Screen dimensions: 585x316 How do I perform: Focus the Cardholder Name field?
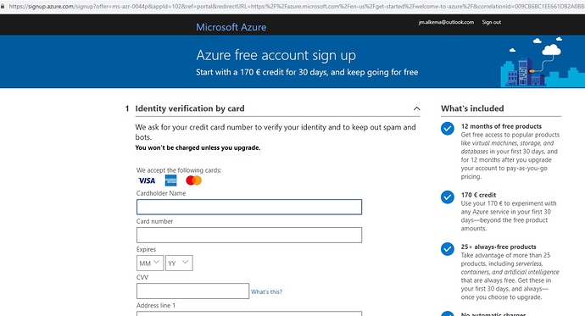click(x=249, y=207)
